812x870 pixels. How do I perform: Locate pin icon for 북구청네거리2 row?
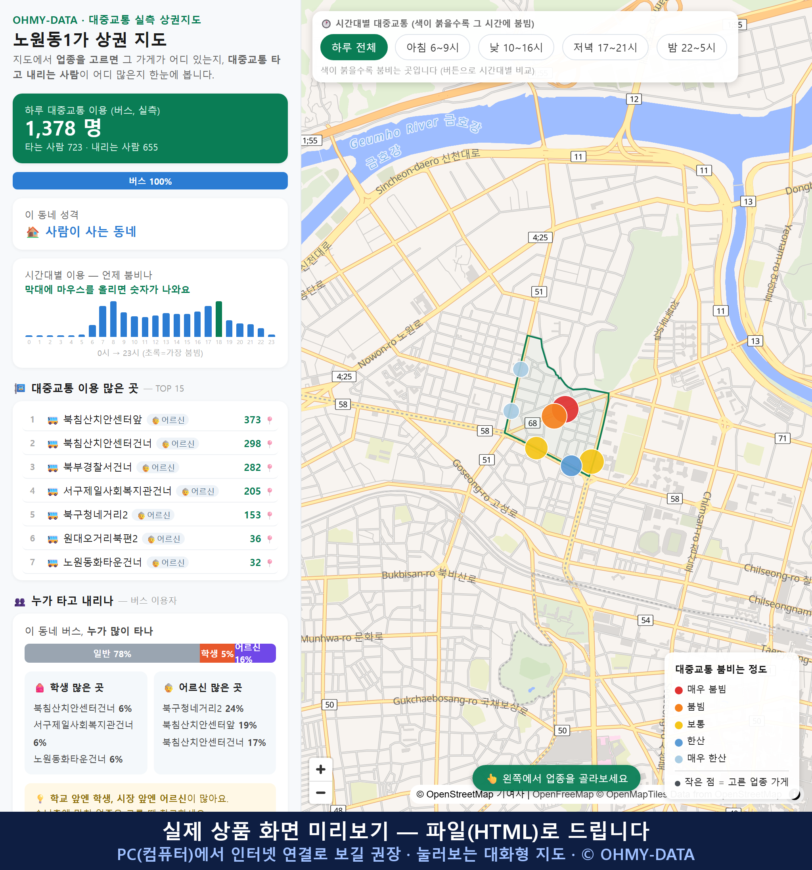pos(270,515)
